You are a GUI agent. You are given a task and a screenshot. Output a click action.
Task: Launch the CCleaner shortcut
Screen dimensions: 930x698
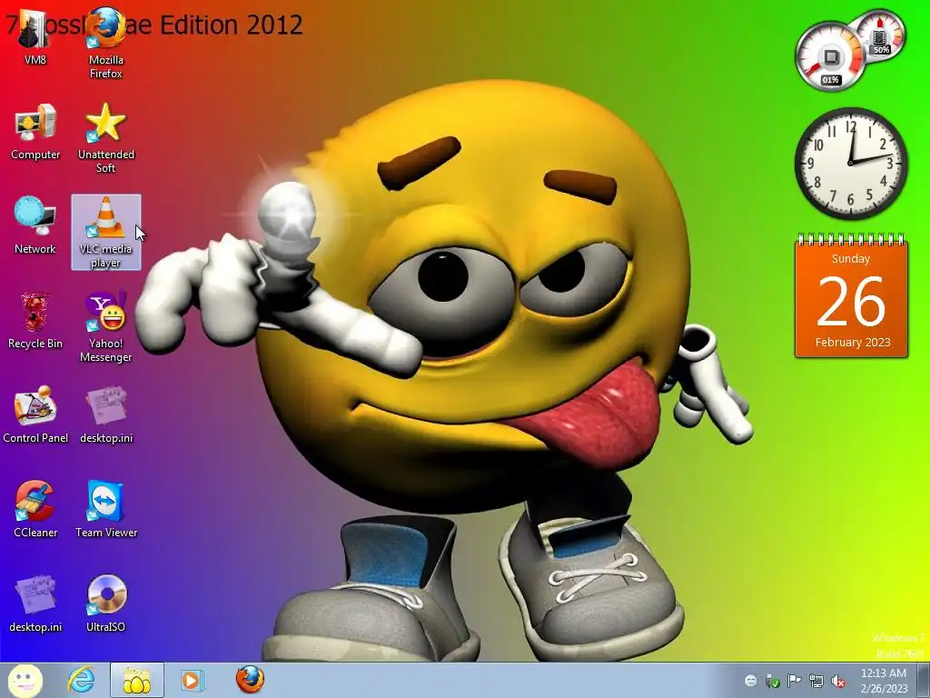pos(35,509)
